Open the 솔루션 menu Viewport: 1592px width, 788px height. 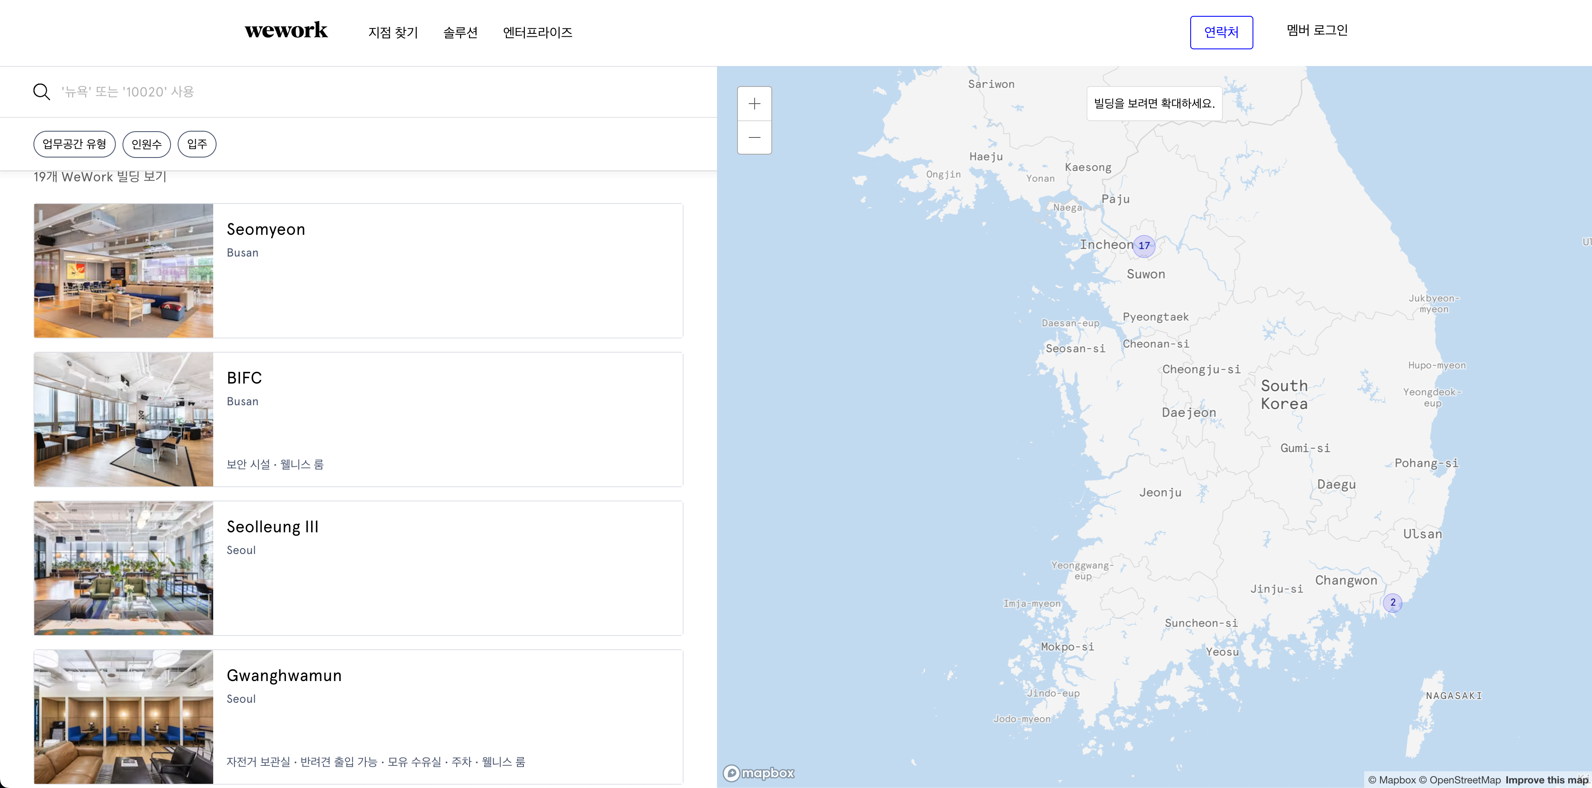[460, 32]
